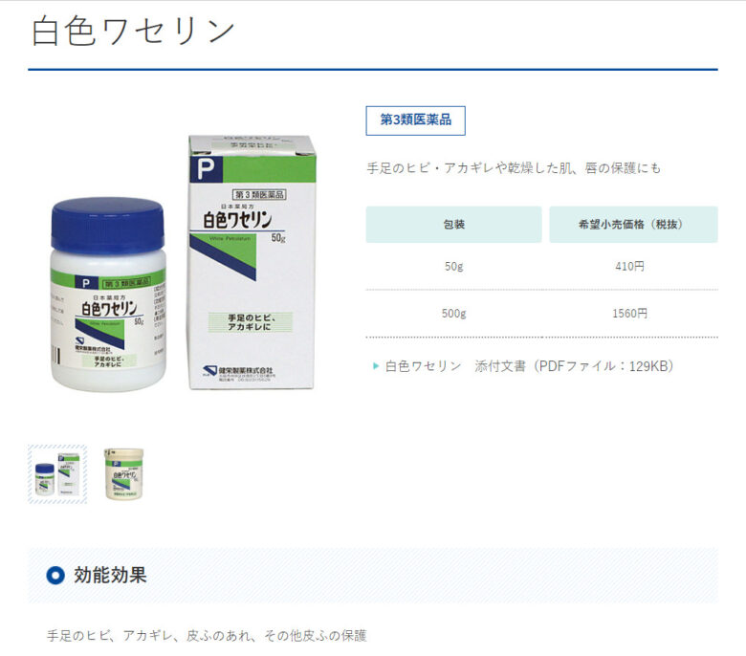
Task: Click the blue circle icon beside 効能効果
Action: (55, 575)
